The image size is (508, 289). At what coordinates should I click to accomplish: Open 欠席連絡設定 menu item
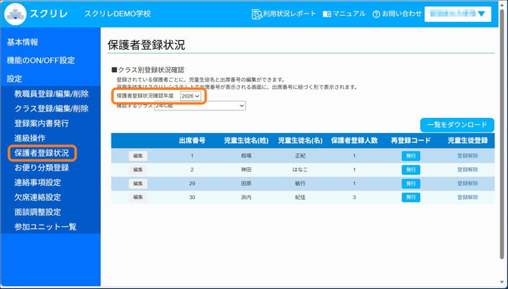(38, 197)
